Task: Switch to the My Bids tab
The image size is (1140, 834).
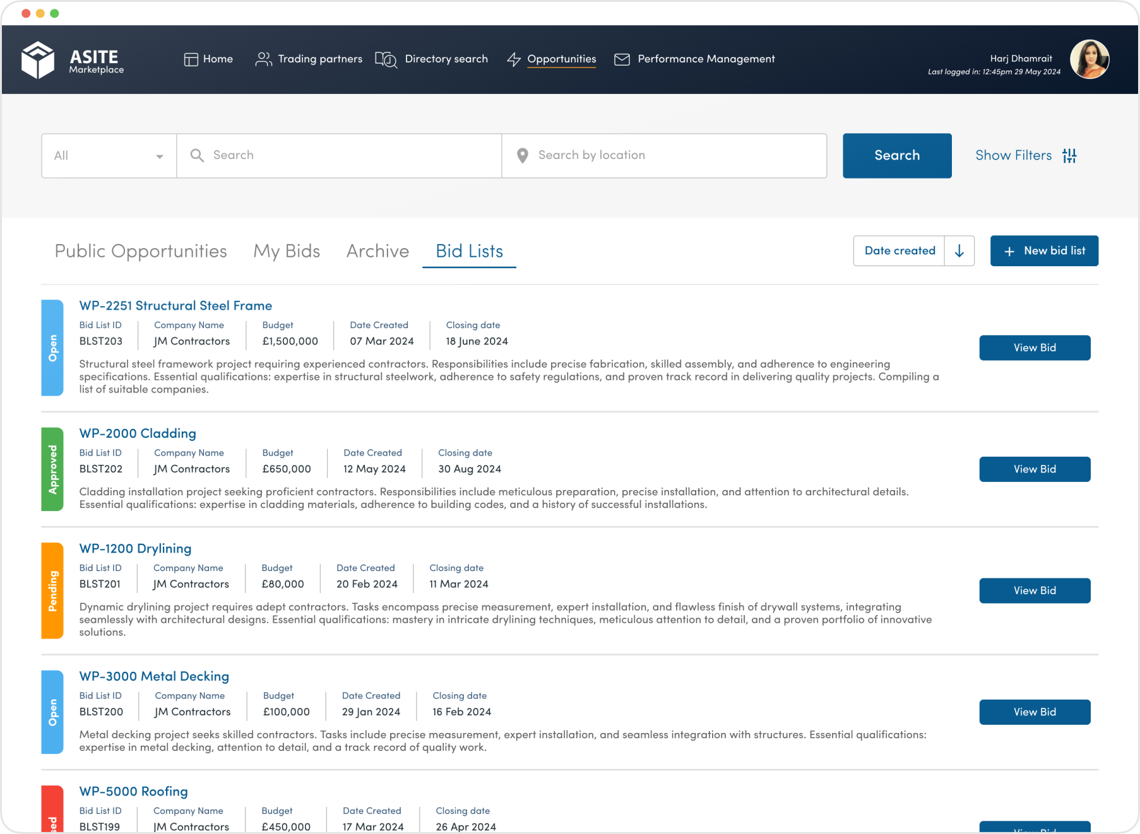Action: click(x=287, y=251)
